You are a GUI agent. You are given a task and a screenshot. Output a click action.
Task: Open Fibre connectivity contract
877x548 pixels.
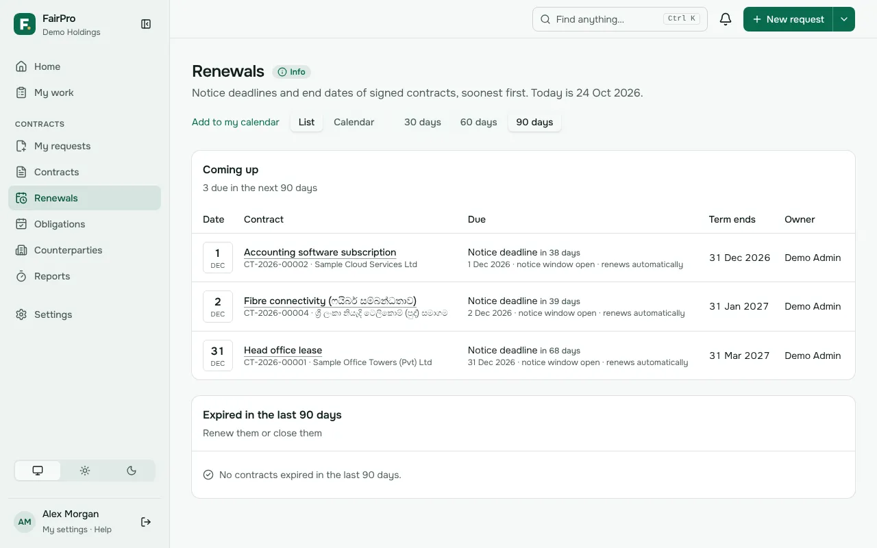coord(330,301)
